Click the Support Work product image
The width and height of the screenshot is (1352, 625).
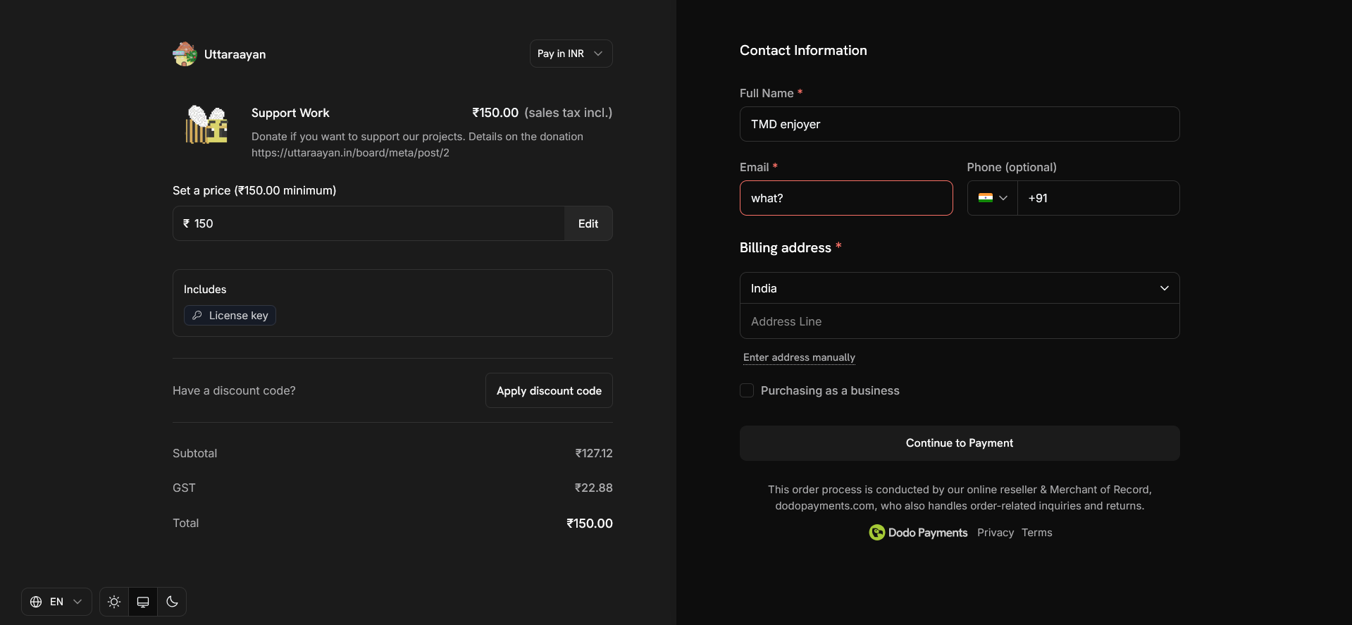pyautogui.click(x=206, y=125)
